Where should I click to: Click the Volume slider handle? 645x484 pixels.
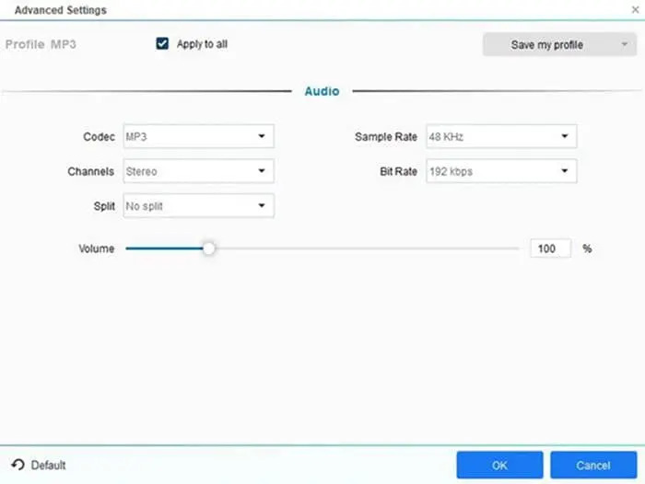pyautogui.click(x=209, y=248)
